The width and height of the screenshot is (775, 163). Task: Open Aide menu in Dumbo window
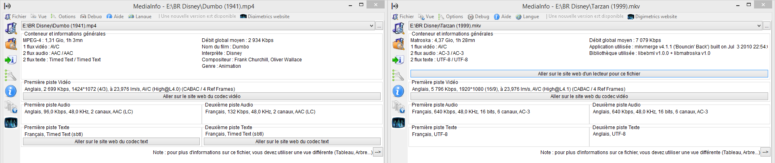115,17
